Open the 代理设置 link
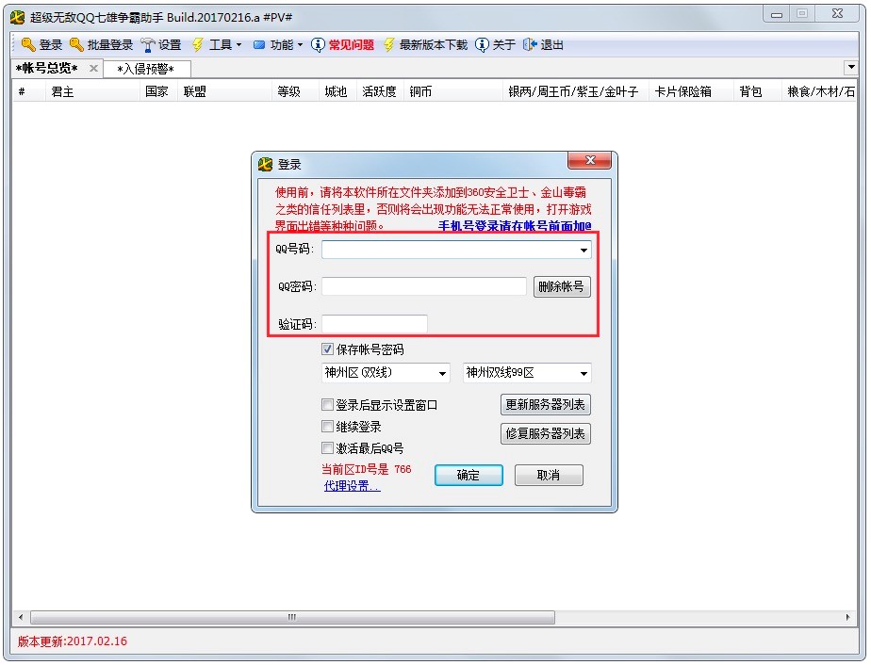 pos(352,486)
